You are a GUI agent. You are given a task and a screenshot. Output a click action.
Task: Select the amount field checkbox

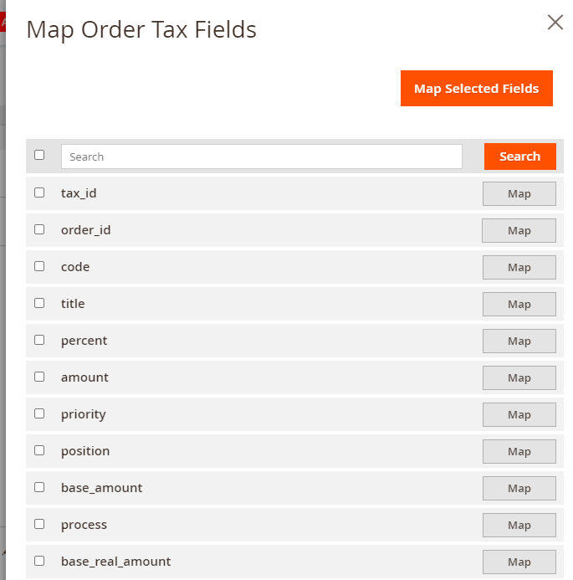(x=39, y=377)
